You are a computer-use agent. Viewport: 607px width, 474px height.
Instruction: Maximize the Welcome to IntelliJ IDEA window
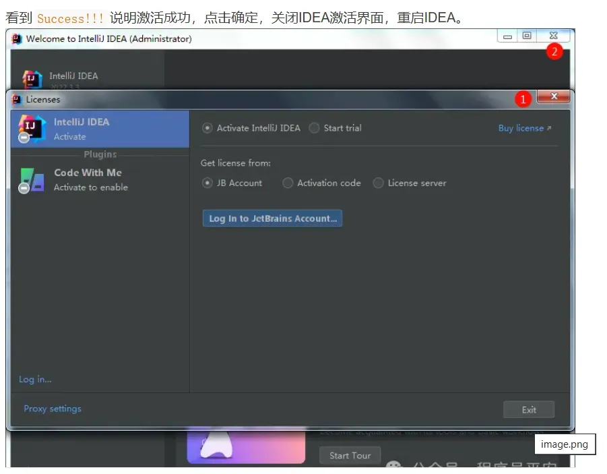(527, 36)
